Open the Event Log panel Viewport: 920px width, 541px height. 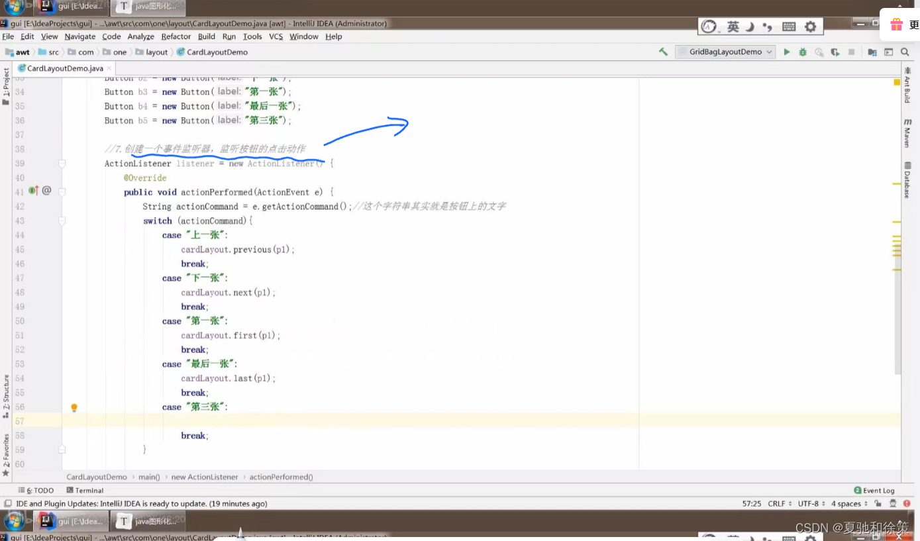click(874, 490)
